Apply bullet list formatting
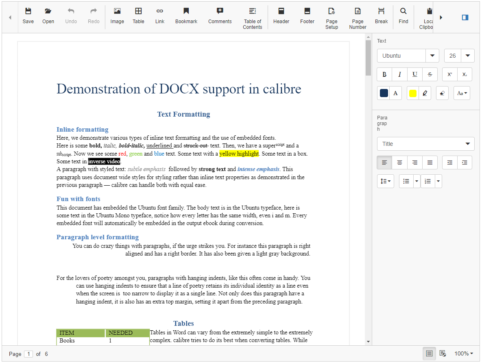The height and width of the screenshot is (364, 482). (406, 181)
